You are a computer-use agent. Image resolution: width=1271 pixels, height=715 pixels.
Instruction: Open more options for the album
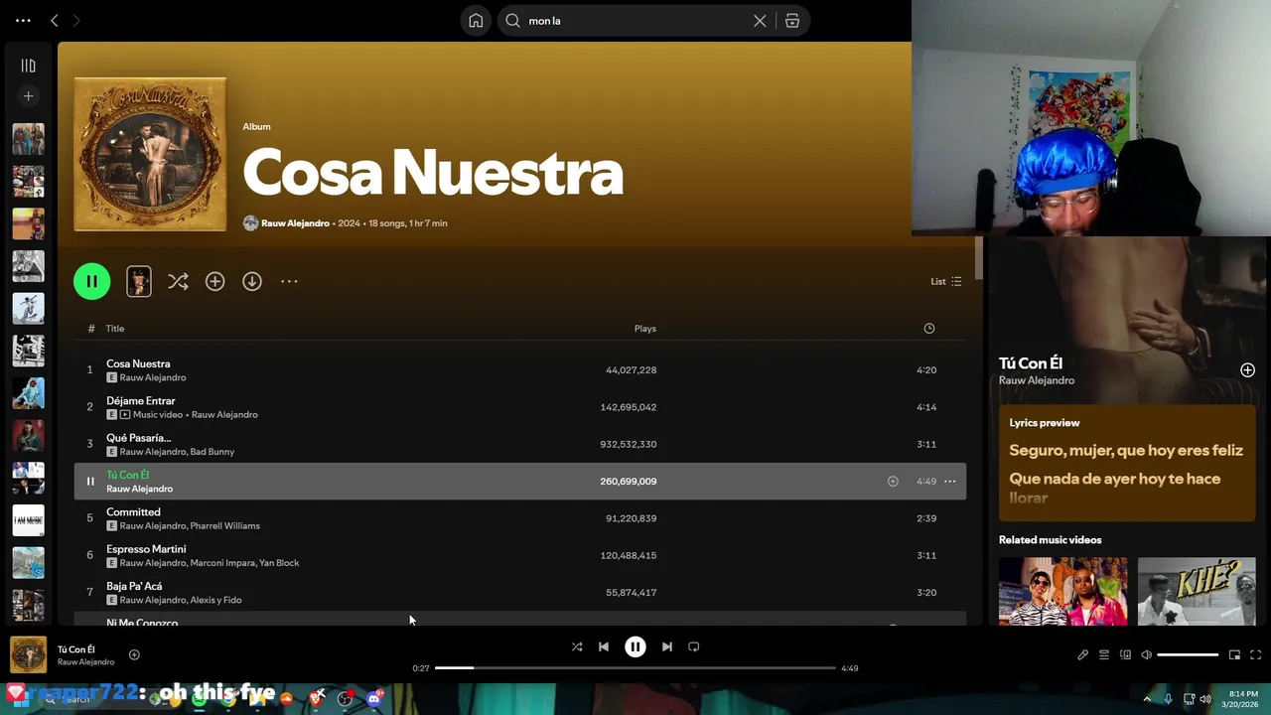[289, 281]
